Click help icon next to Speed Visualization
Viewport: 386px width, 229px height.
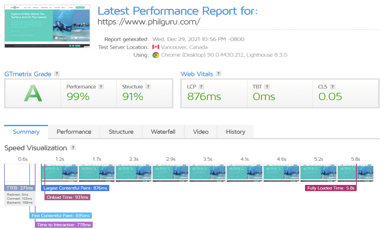pyautogui.click(x=73, y=148)
